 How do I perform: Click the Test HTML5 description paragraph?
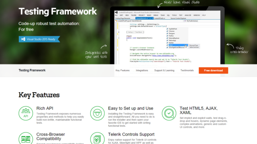tap(204, 122)
